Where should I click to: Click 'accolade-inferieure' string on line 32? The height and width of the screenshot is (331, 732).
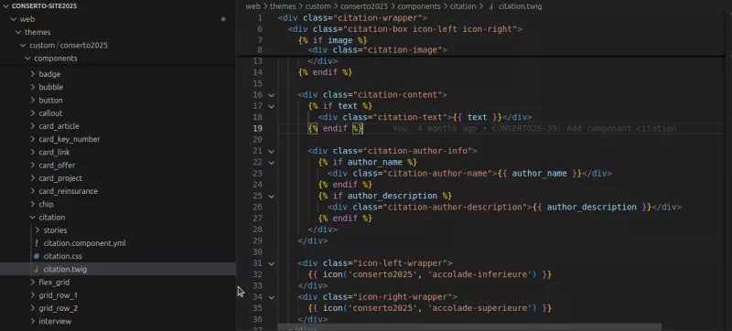481,274
